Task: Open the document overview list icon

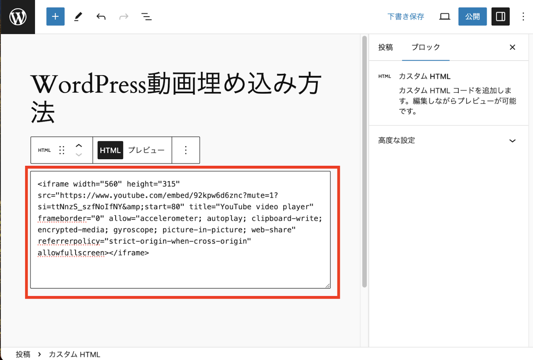Action: click(146, 16)
